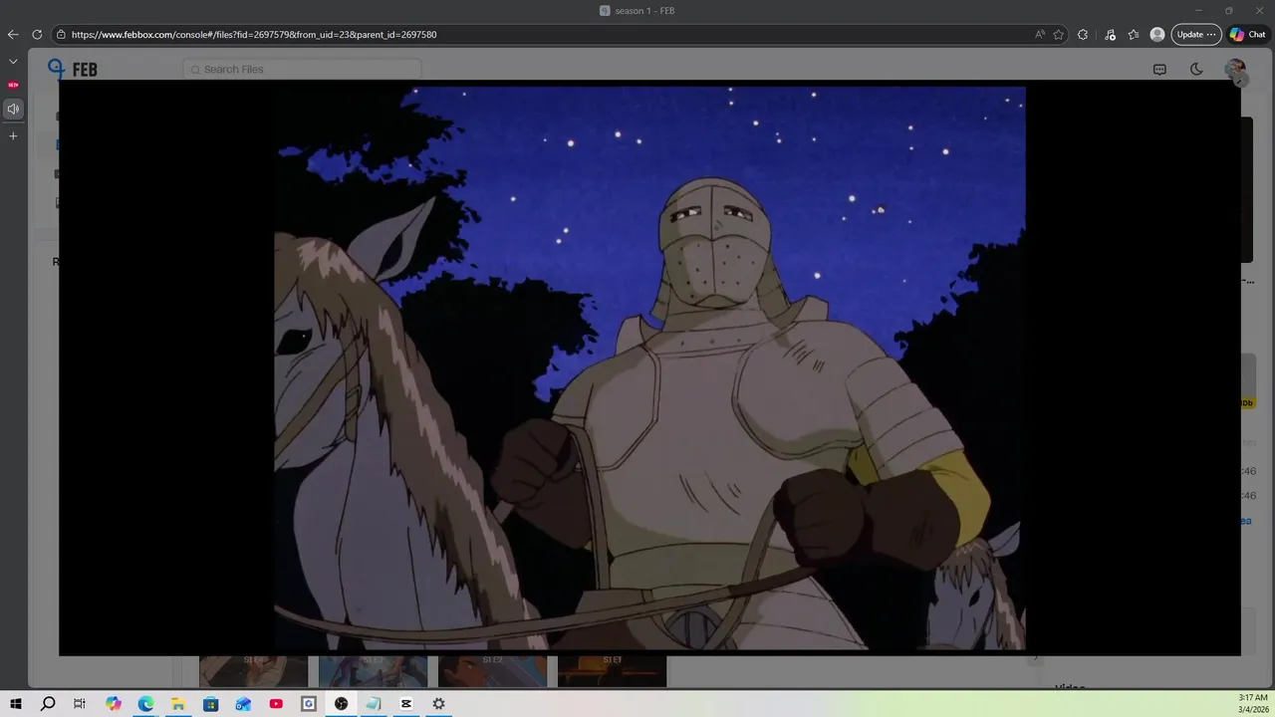The height and width of the screenshot is (717, 1275).
Task: Open Read aloud icon in address bar
Action: coord(1040,34)
